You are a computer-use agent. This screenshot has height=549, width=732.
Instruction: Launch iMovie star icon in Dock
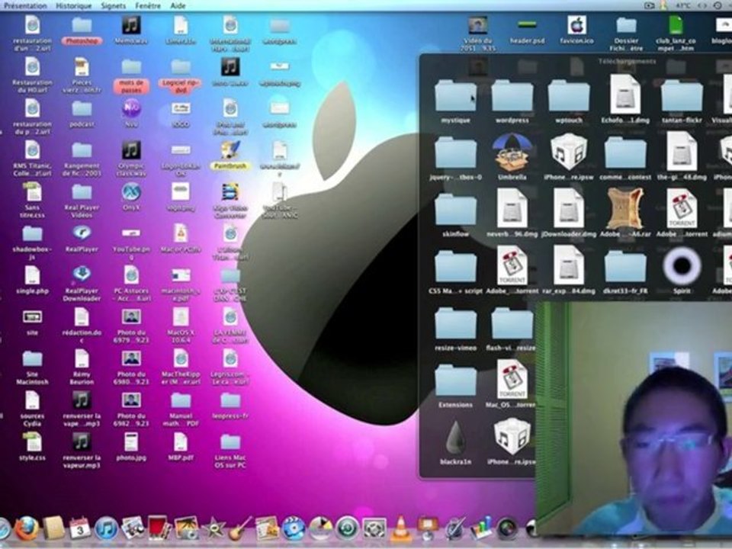(213, 529)
